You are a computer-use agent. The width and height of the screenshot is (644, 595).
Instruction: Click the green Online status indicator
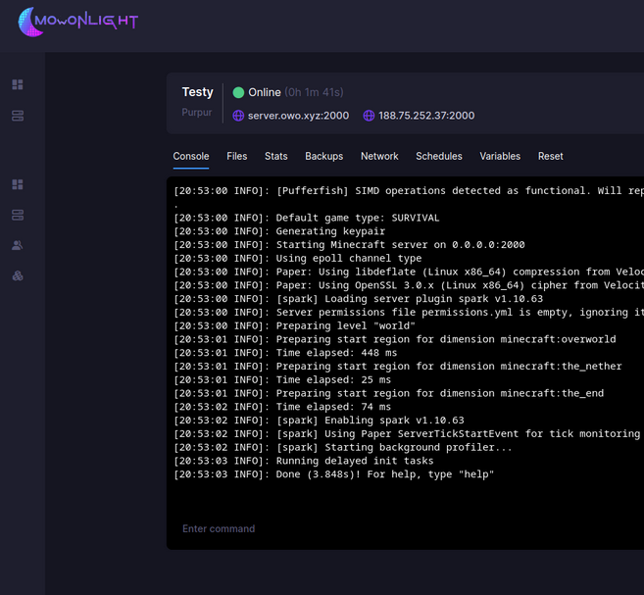(238, 92)
